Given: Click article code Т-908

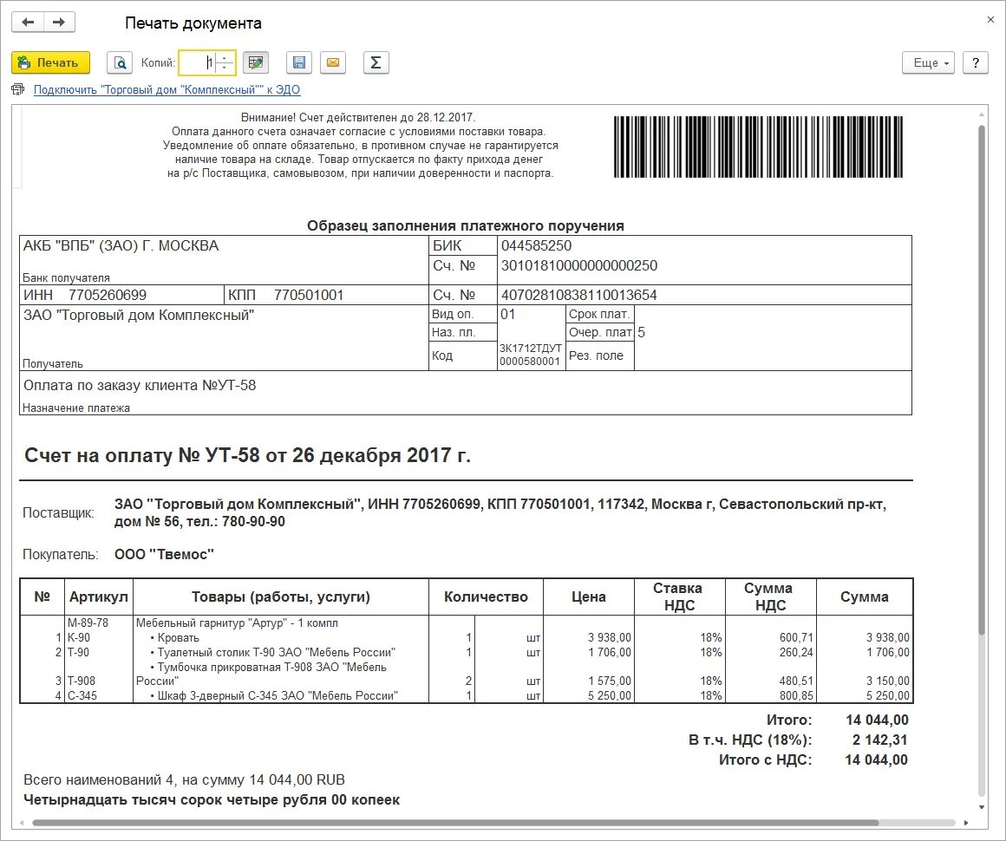Looking at the screenshot, I should point(82,681).
